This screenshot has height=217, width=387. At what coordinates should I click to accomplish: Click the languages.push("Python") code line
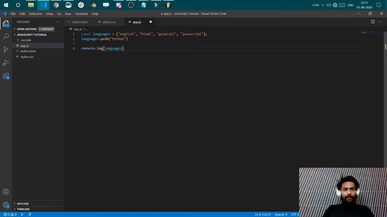point(105,39)
